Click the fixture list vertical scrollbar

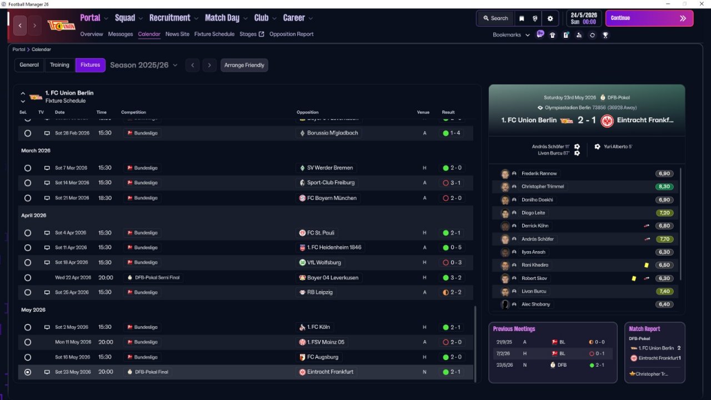click(x=475, y=344)
